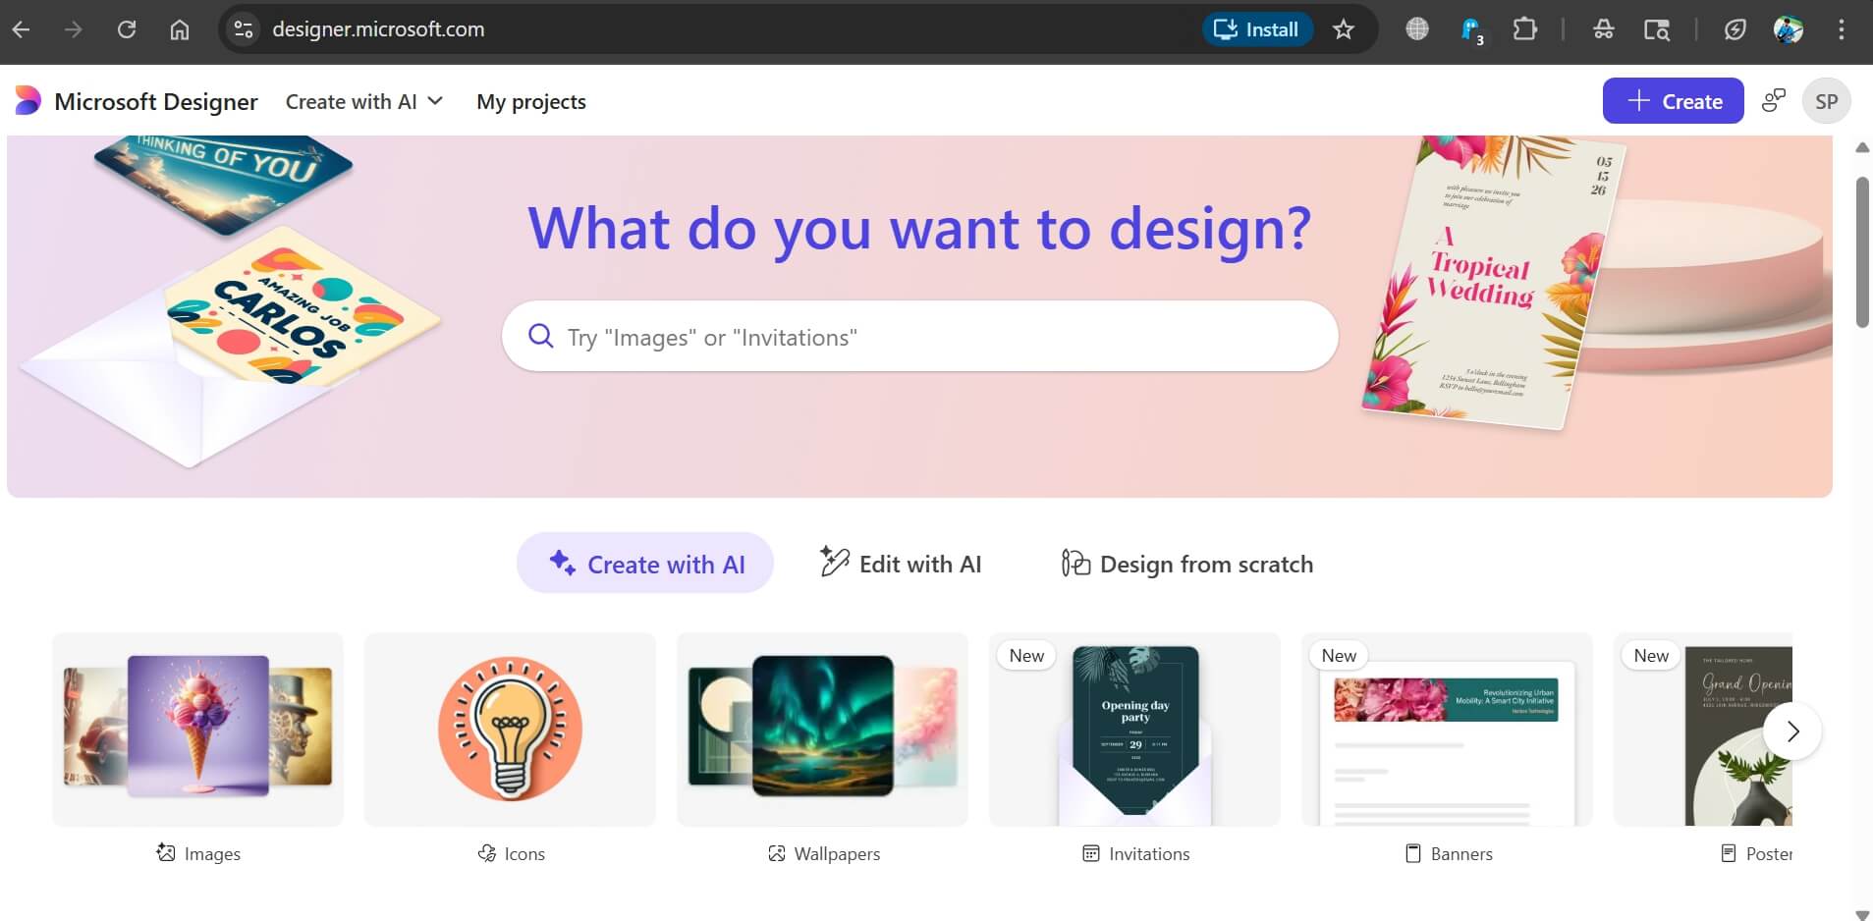Select the Images creation category
This screenshot has width=1873, height=921.
(x=197, y=729)
